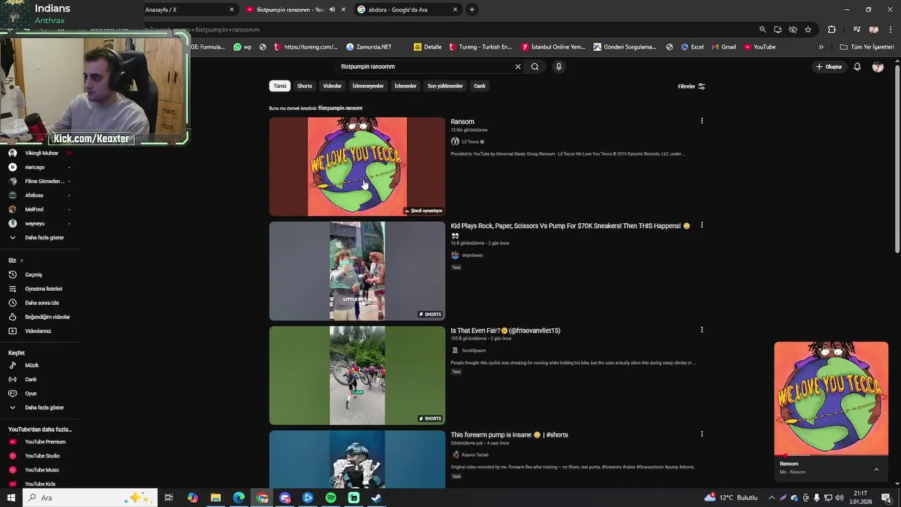Select the Tümü filter chip
Image resolution: width=901 pixels, height=507 pixels.
[x=280, y=86]
